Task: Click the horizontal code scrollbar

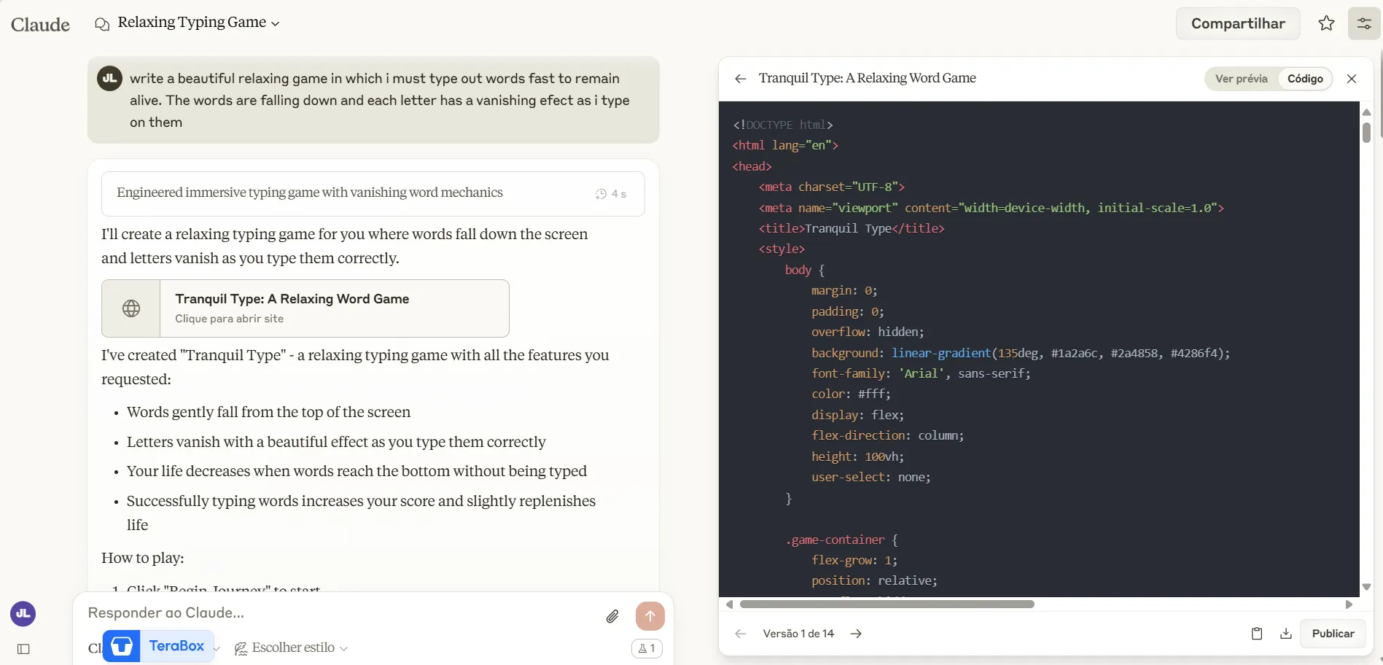Action: coord(887,604)
